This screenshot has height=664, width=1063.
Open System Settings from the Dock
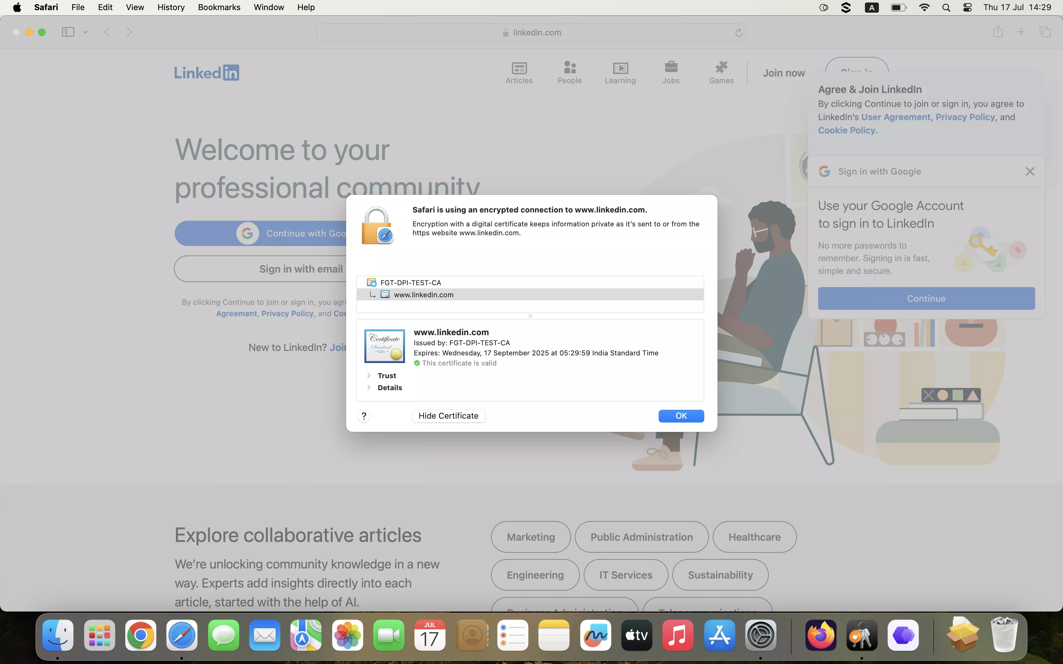[x=761, y=636]
